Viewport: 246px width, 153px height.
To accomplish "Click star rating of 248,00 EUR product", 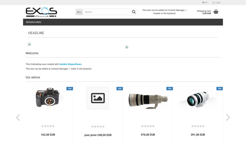I will pyautogui.click(x=98, y=126).
